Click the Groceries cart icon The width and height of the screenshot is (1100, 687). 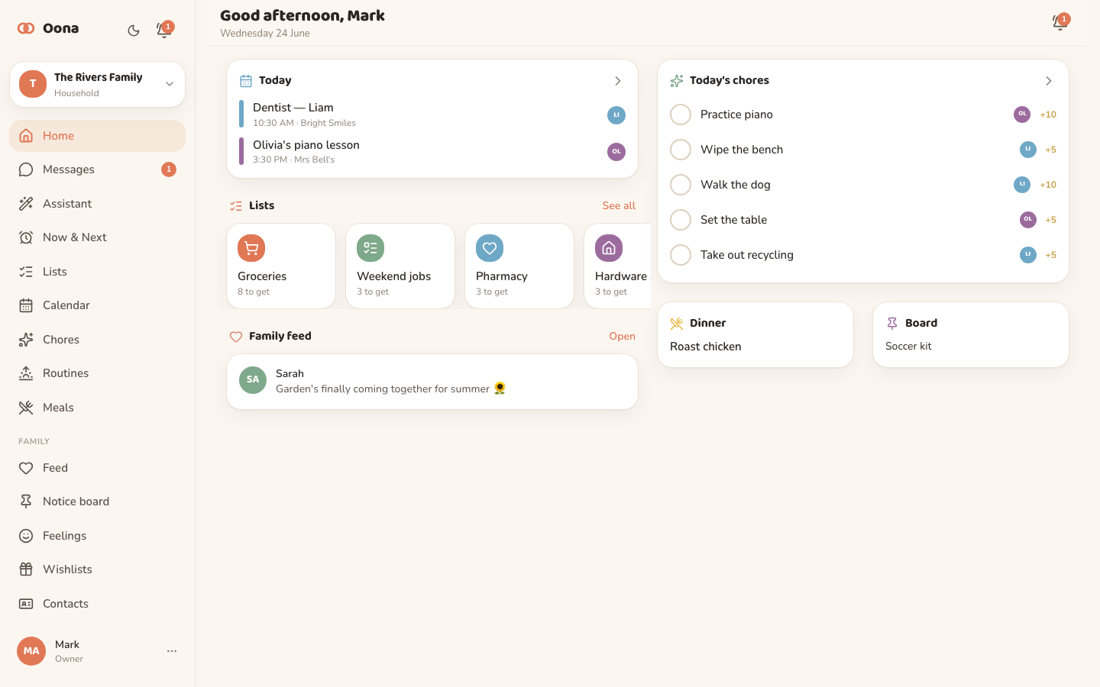pyautogui.click(x=251, y=248)
